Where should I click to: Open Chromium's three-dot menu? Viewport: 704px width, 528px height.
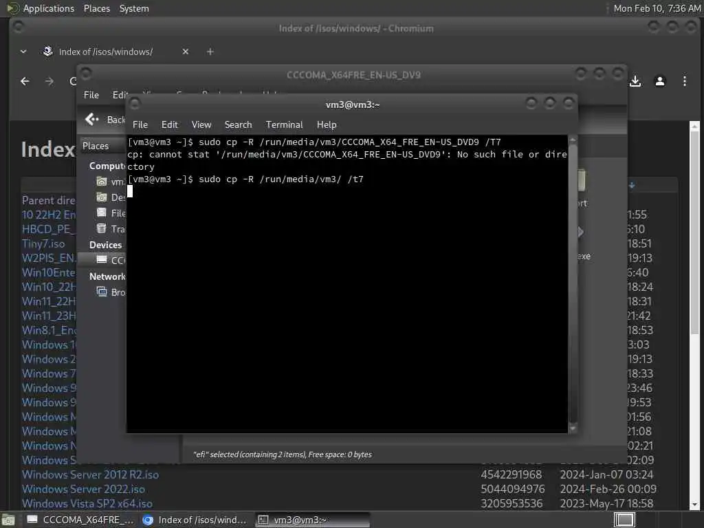684,81
